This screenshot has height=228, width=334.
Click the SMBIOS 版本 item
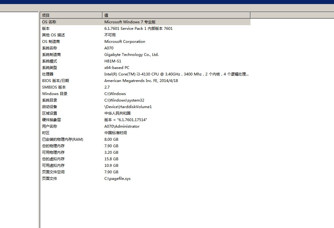coord(54,87)
